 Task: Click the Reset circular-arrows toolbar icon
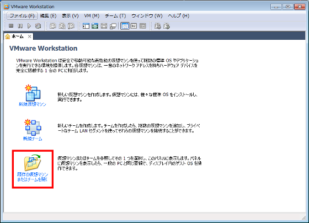pyautogui.click(x=38, y=26)
